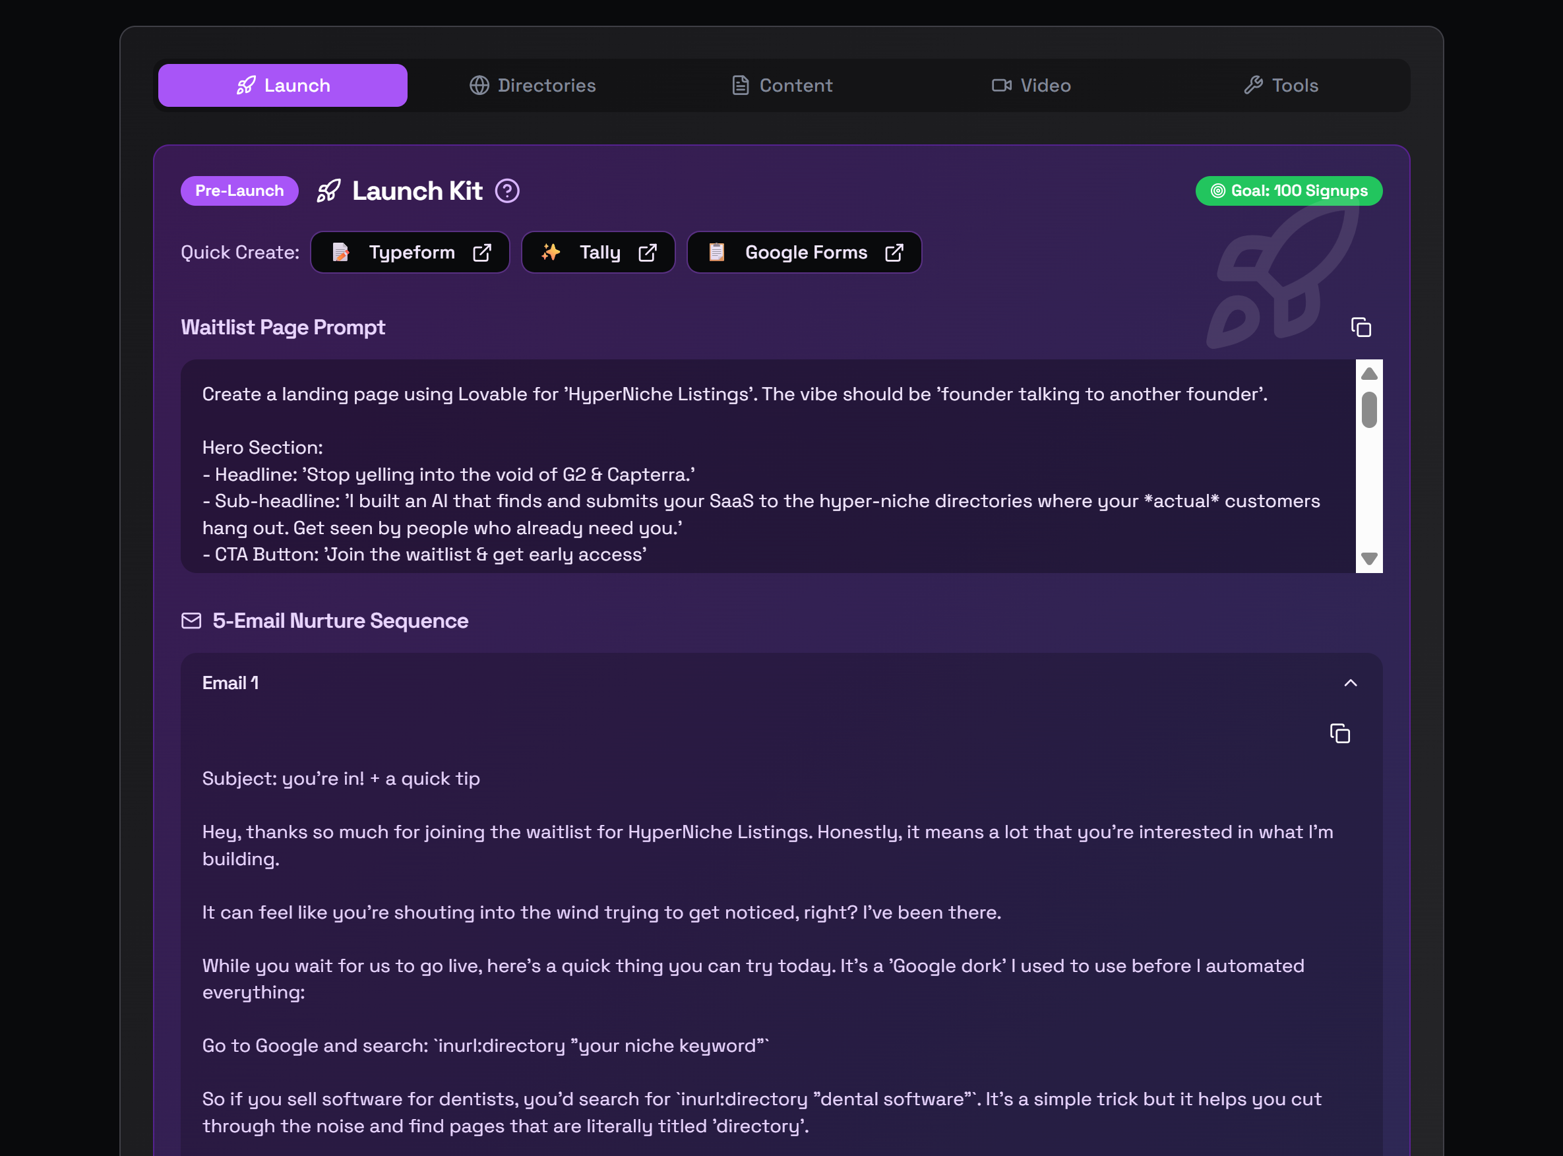Go to the Video tab
The width and height of the screenshot is (1563, 1156).
(x=1031, y=85)
